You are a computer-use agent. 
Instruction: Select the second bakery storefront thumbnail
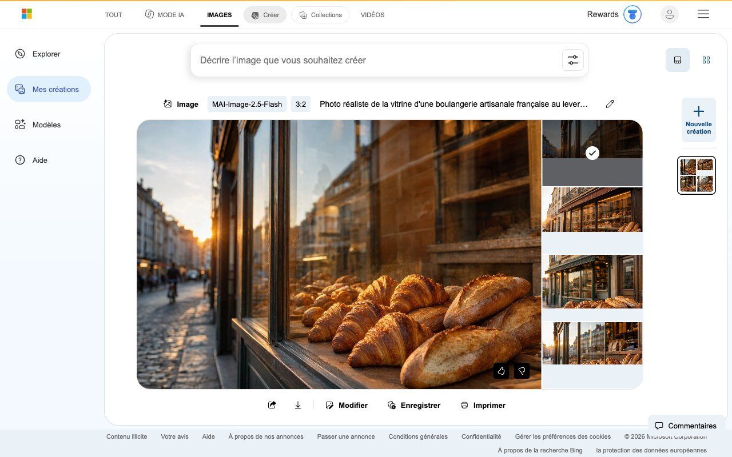(592, 210)
